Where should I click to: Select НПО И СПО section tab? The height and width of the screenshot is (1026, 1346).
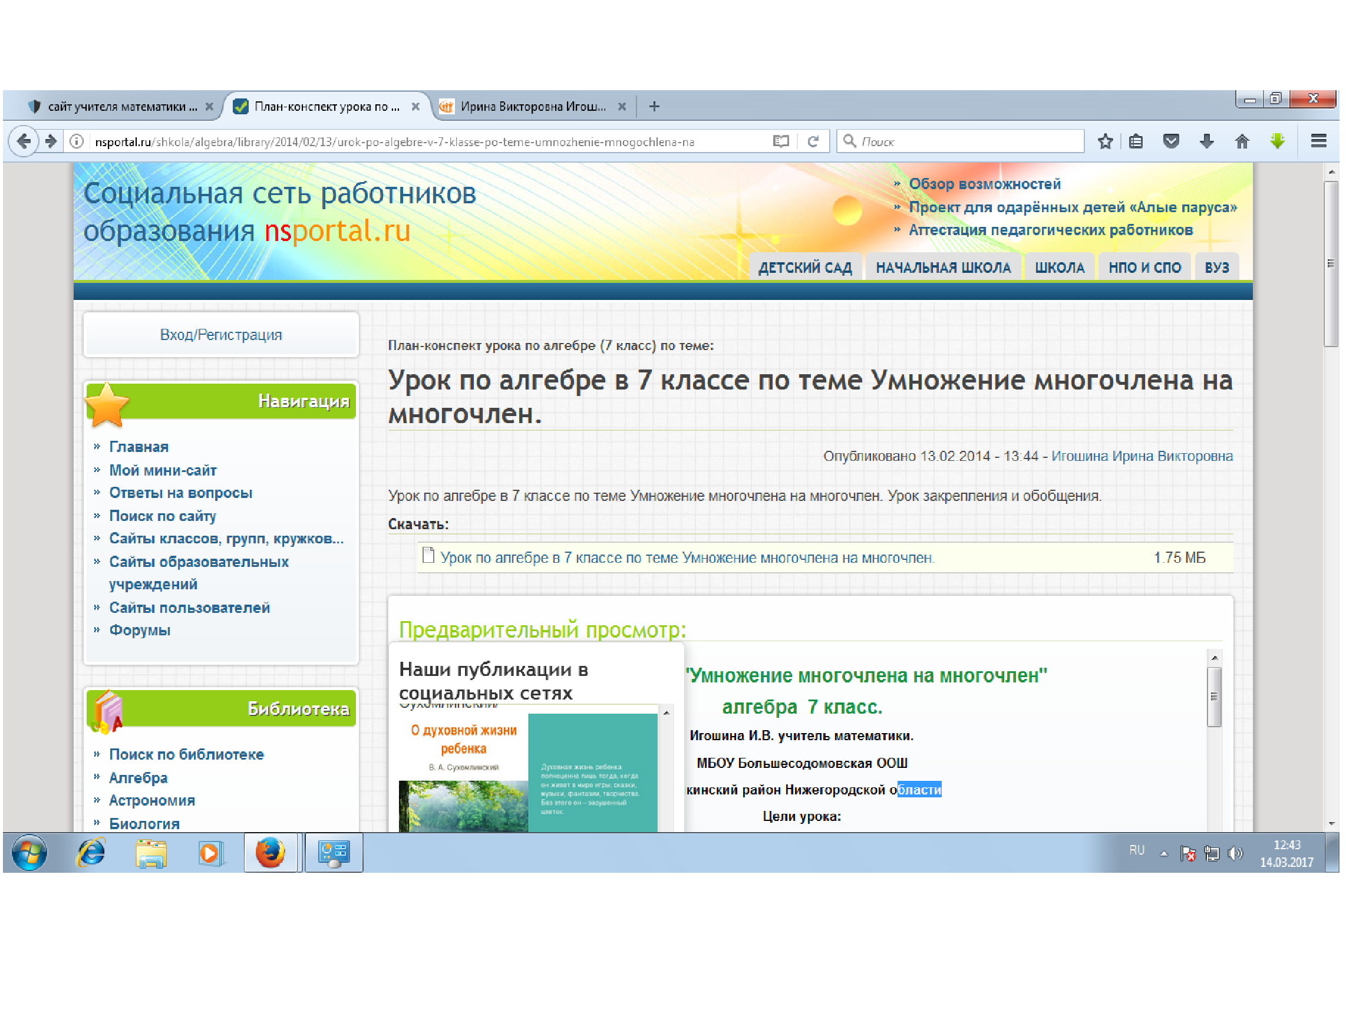pyautogui.click(x=1144, y=267)
